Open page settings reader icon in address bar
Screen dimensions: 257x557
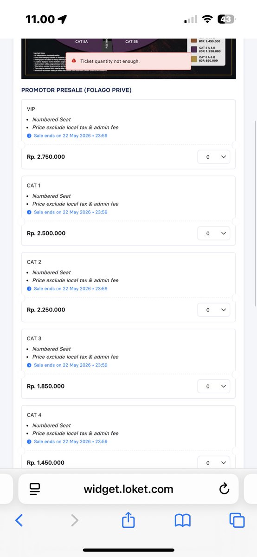[x=35, y=489]
